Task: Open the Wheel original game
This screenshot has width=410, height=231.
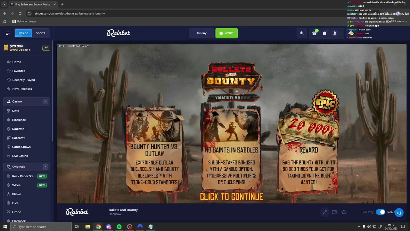Action: (x=26, y=185)
